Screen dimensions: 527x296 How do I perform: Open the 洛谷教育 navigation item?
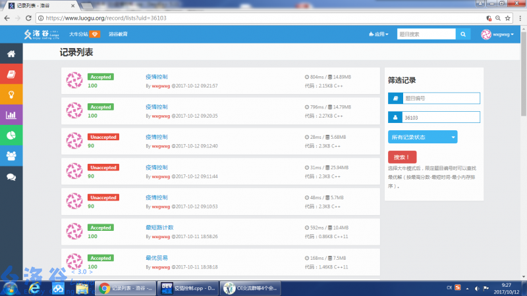pos(118,34)
